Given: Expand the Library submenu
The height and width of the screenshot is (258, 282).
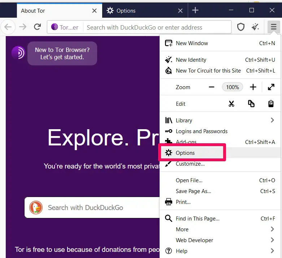Looking at the screenshot, I should (220, 120).
